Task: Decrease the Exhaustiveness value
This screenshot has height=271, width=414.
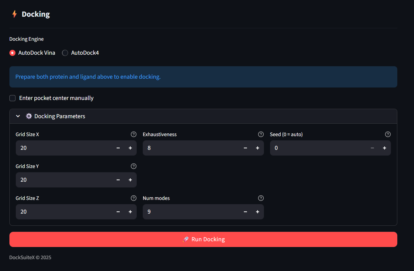Action: coord(245,148)
